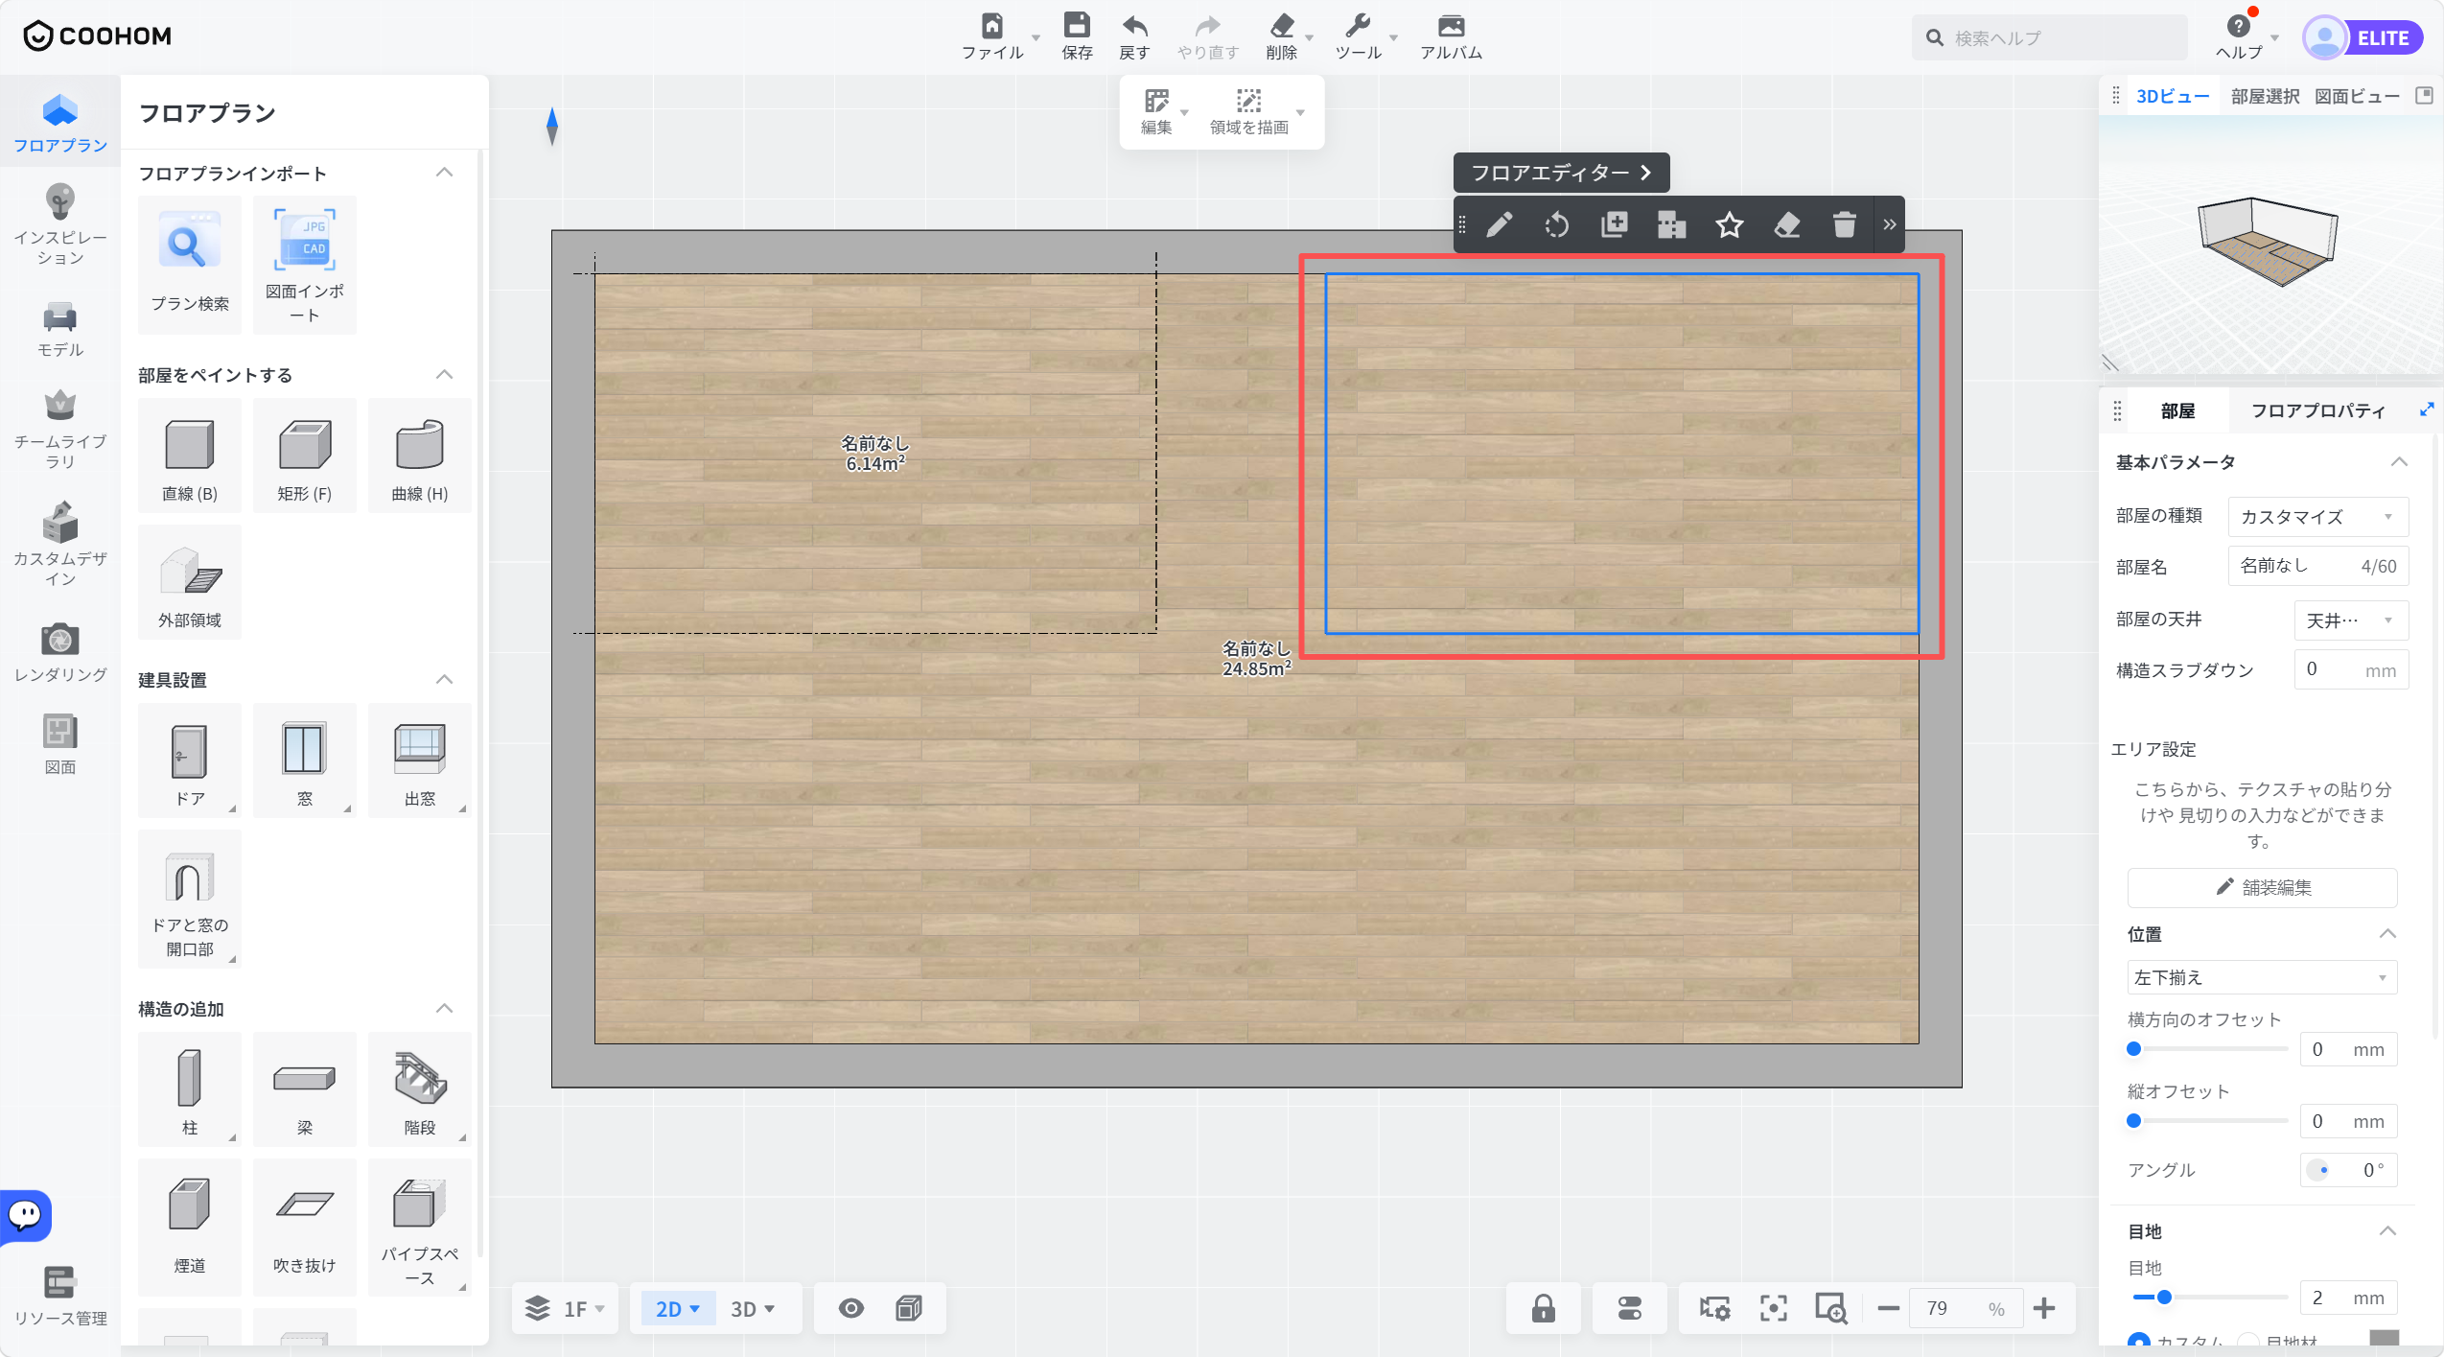Pick the 出窓 bay window fixture
Image resolution: width=2444 pixels, height=1357 pixels.
tap(420, 761)
